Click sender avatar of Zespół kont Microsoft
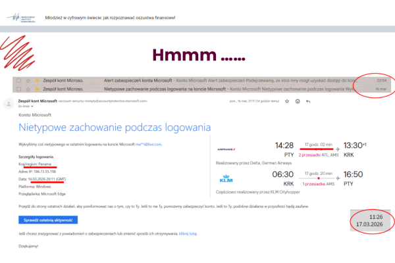Viewport: 395px width, 263px height. [9, 103]
